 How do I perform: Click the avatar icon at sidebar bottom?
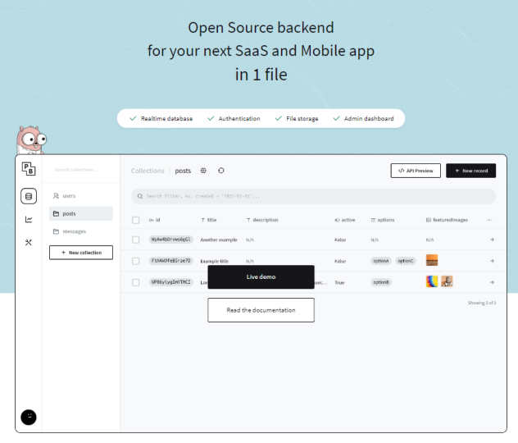(29, 417)
